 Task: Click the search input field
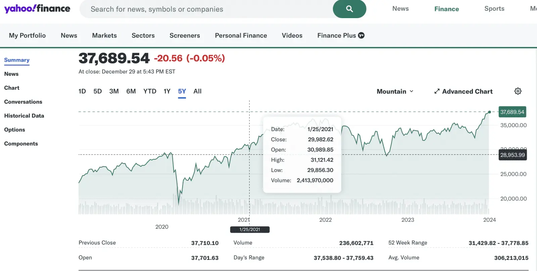(x=201, y=9)
